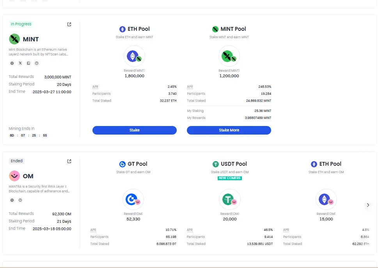Open MINT whitepaper document icon
Image resolution: width=378 pixels, height=268 pixels.
28,63
